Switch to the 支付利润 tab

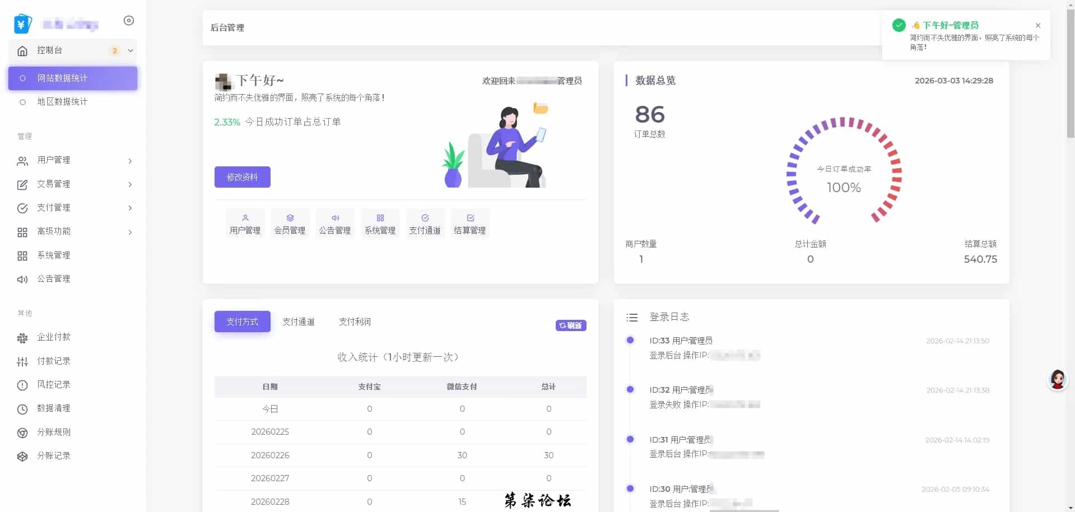(x=355, y=322)
